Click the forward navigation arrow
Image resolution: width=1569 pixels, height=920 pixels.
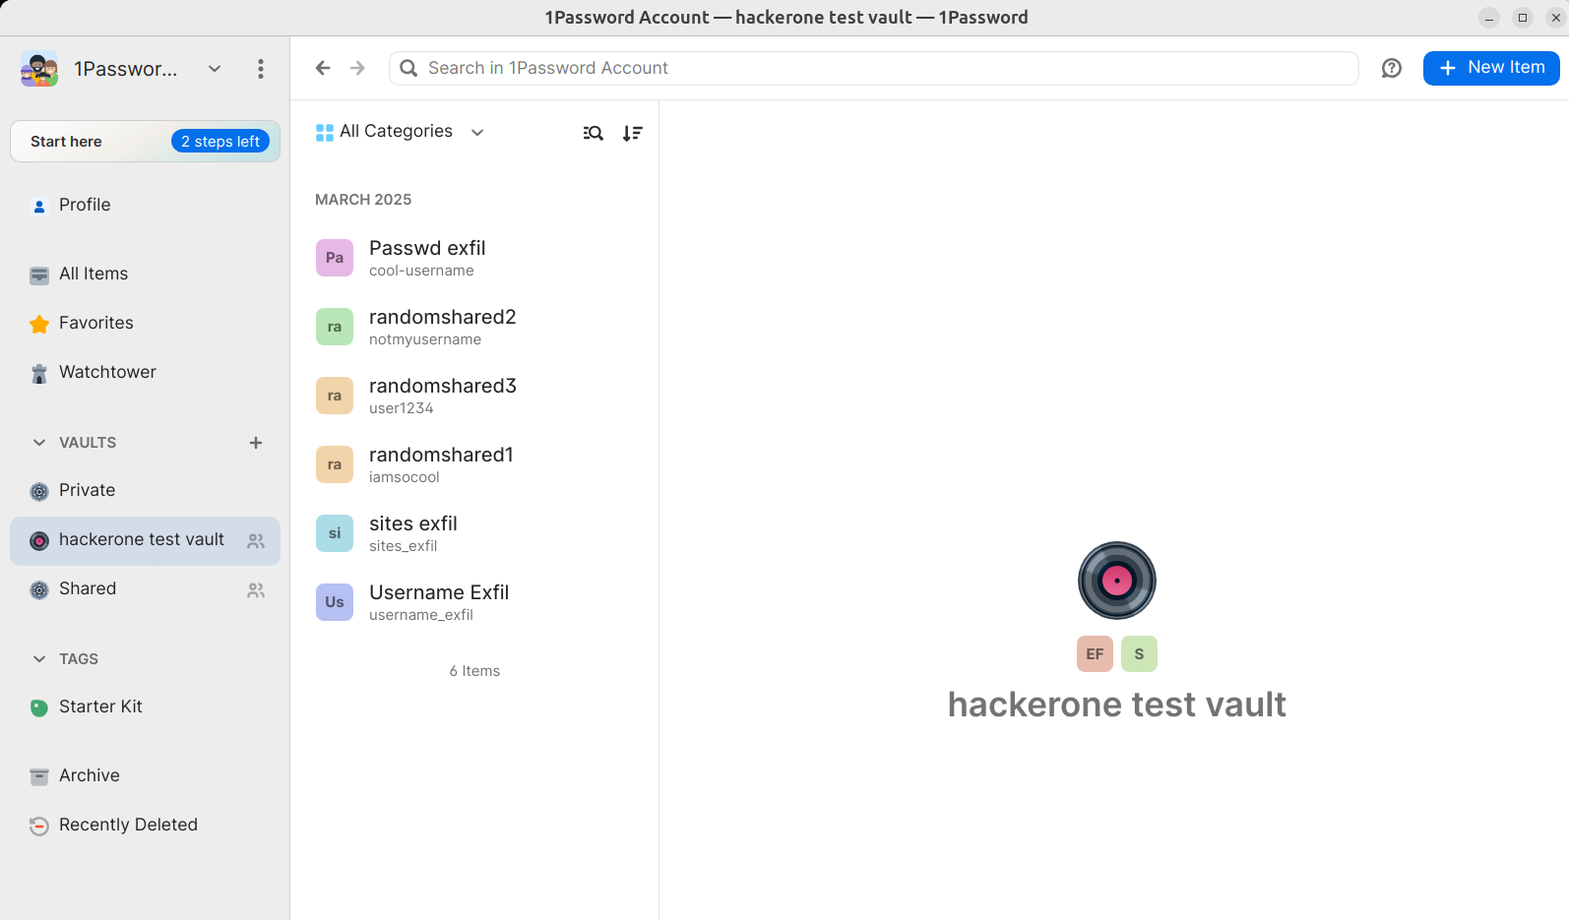pyautogui.click(x=357, y=68)
